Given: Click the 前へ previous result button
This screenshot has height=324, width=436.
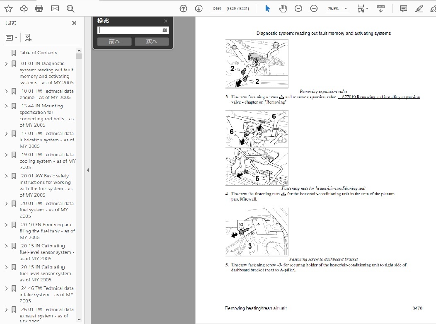Looking at the screenshot, I should point(114,41).
